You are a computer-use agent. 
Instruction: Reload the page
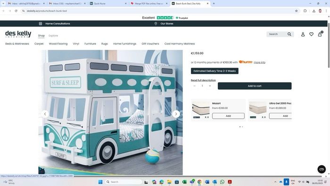point(16,11)
